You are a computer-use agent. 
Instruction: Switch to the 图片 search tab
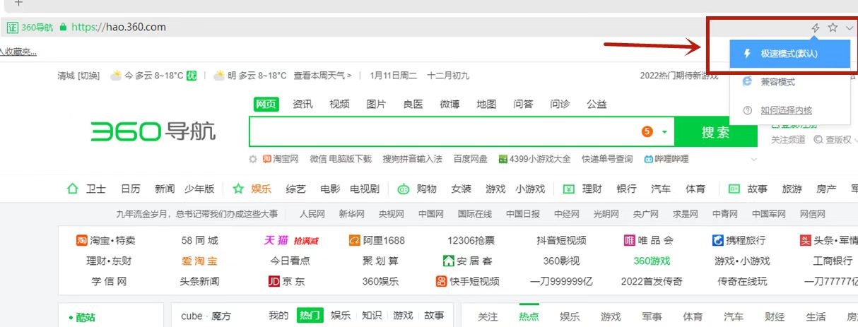coord(376,104)
